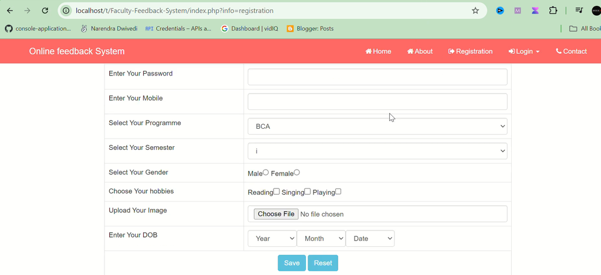The width and height of the screenshot is (601, 275).
Task: Go back using browser back arrow
Action: [10, 11]
